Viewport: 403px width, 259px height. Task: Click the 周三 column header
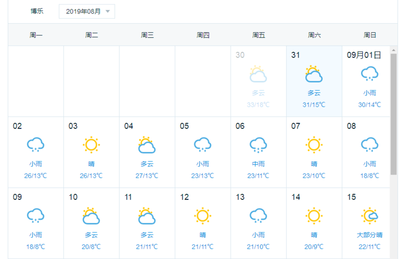[x=147, y=35]
